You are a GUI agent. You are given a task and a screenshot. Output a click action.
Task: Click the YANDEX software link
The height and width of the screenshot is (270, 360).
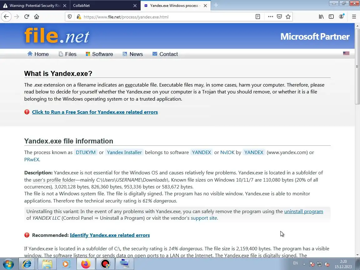click(x=201, y=152)
